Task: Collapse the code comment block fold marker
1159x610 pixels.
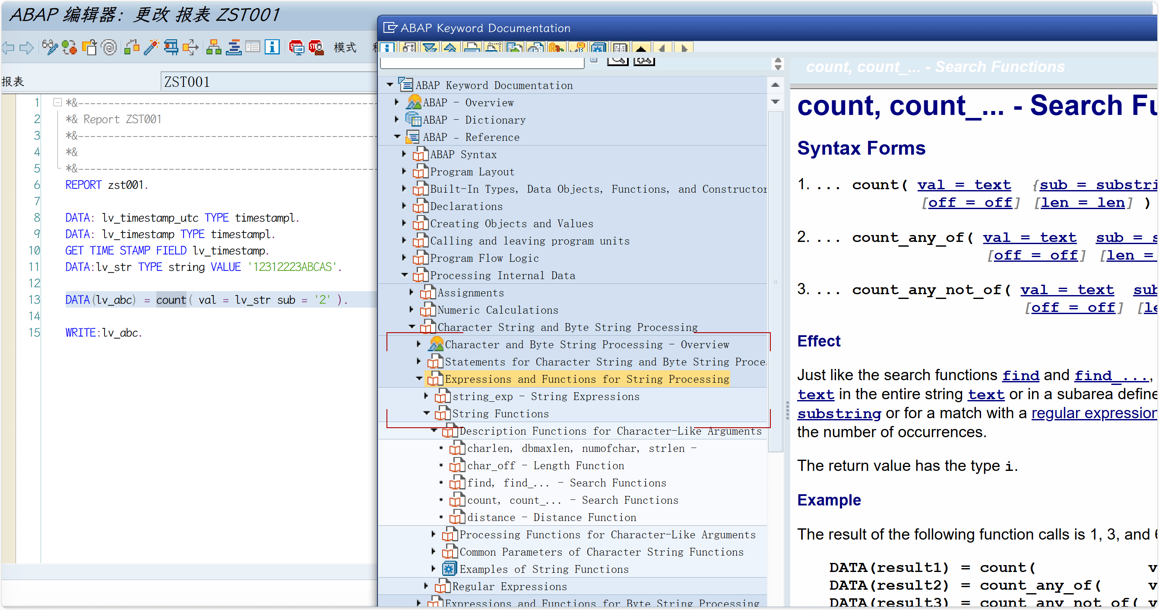Action: pos(57,103)
